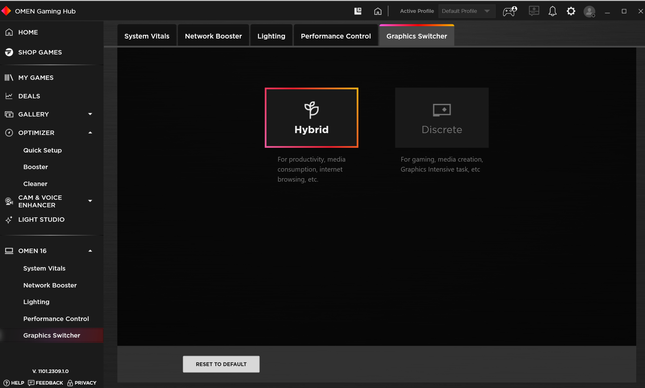Click the version text V. 1101.2309.1.0
645x388 pixels.
point(50,371)
